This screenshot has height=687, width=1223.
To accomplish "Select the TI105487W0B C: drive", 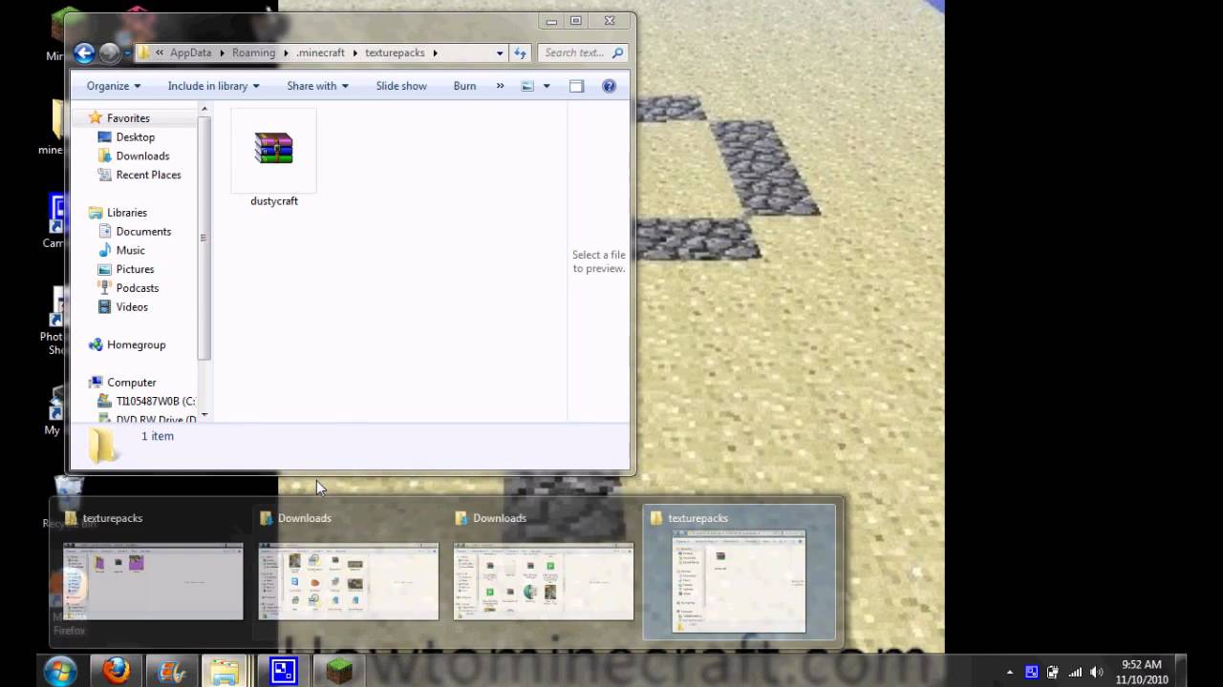I will (155, 402).
